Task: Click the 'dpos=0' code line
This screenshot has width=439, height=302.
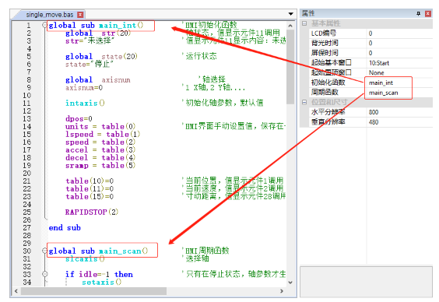Action: click(79, 118)
